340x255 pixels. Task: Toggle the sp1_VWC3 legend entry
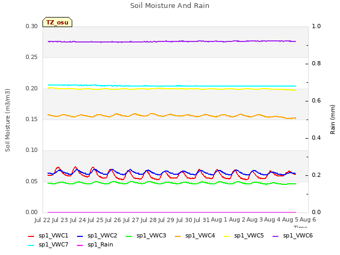click(x=146, y=236)
